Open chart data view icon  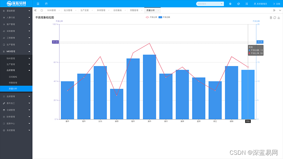tap(271, 17)
